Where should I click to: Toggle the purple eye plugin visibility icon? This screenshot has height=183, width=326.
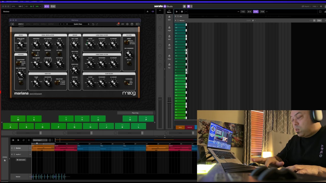pos(153,11)
